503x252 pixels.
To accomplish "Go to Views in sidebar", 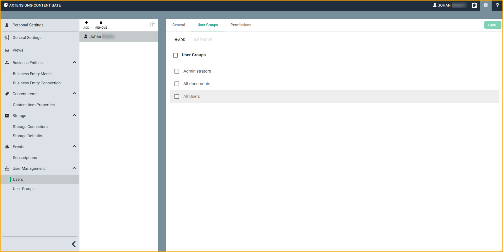I will pyautogui.click(x=18, y=50).
